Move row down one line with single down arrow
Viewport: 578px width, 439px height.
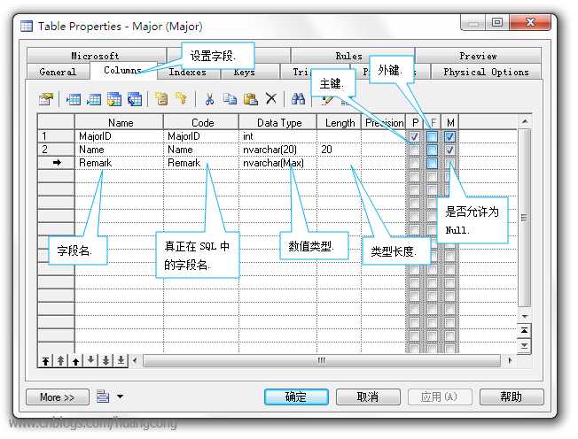90,360
